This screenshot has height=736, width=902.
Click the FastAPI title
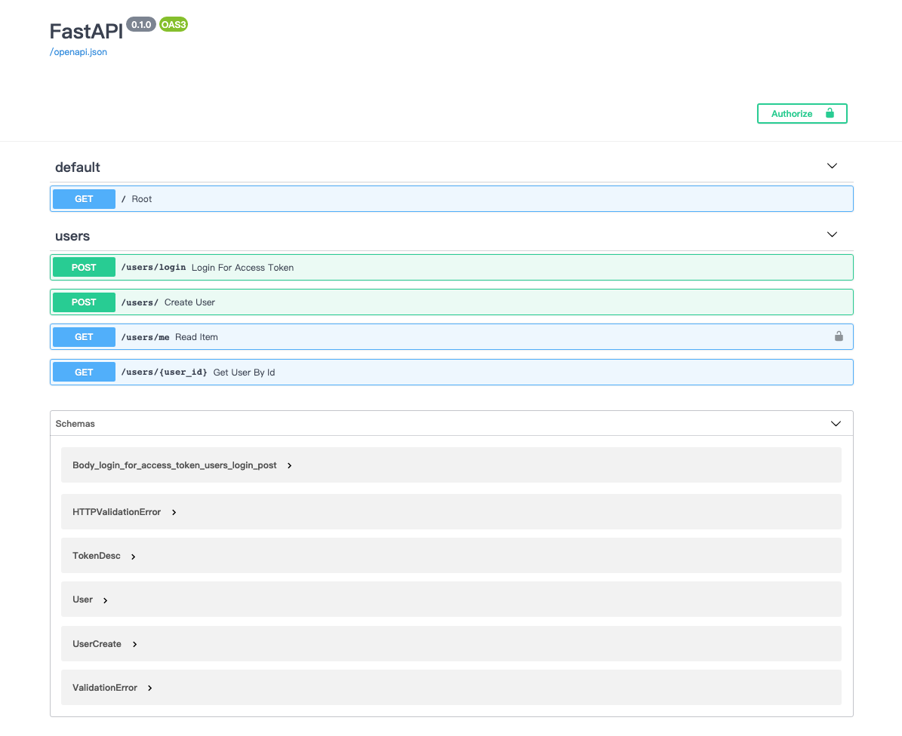86,31
